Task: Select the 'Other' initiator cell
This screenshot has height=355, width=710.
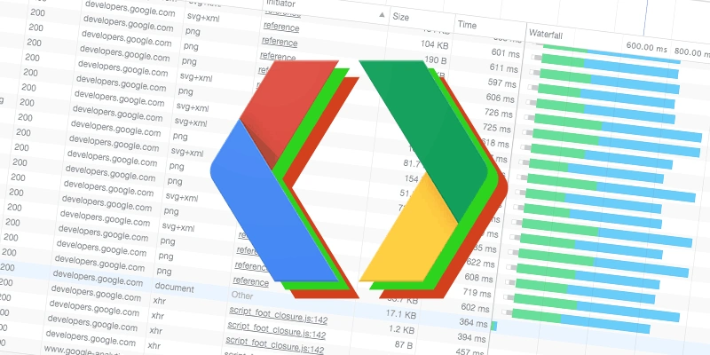Action: pos(242,296)
